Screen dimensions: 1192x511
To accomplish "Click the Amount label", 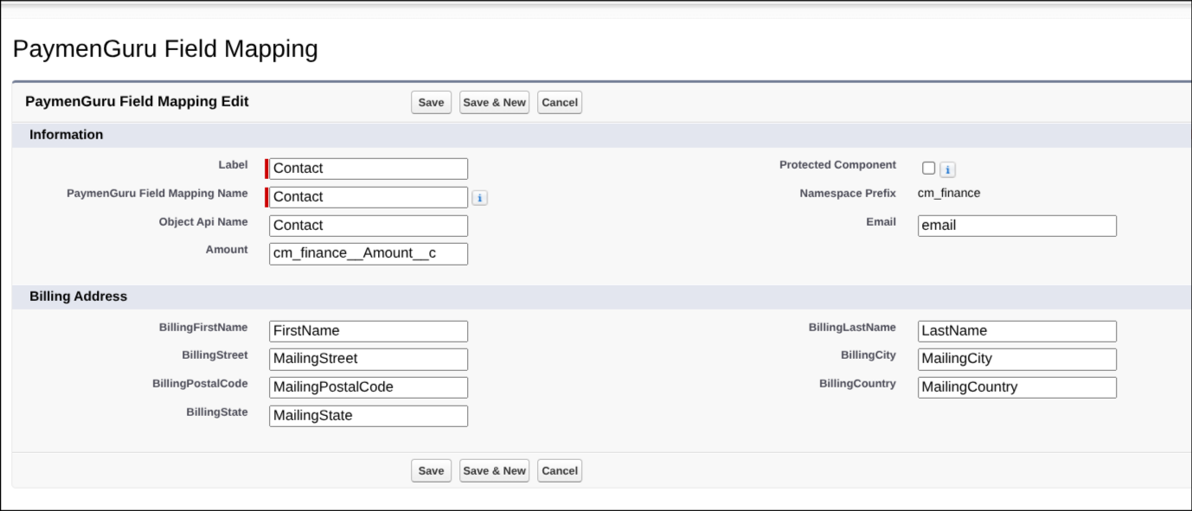I will (227, 250).
